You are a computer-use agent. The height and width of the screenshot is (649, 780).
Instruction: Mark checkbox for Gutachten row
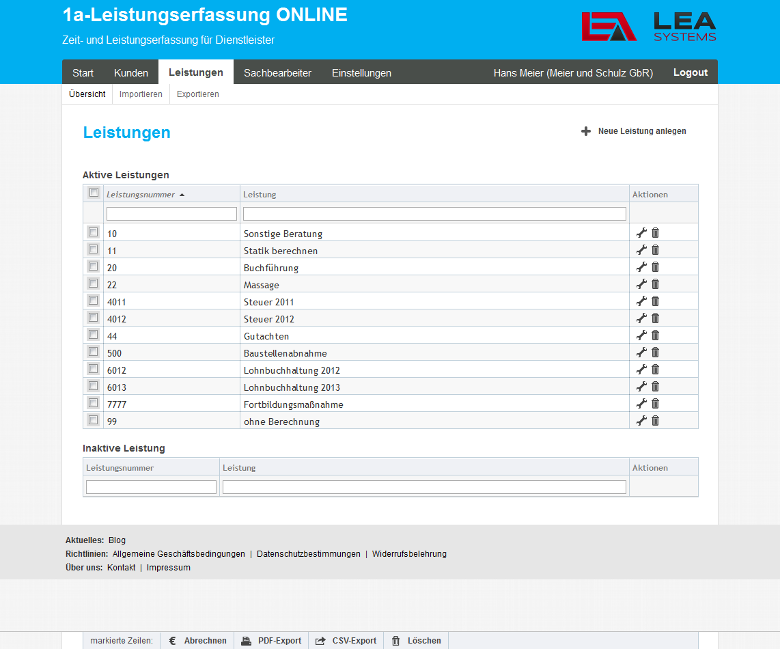(93, 335)
